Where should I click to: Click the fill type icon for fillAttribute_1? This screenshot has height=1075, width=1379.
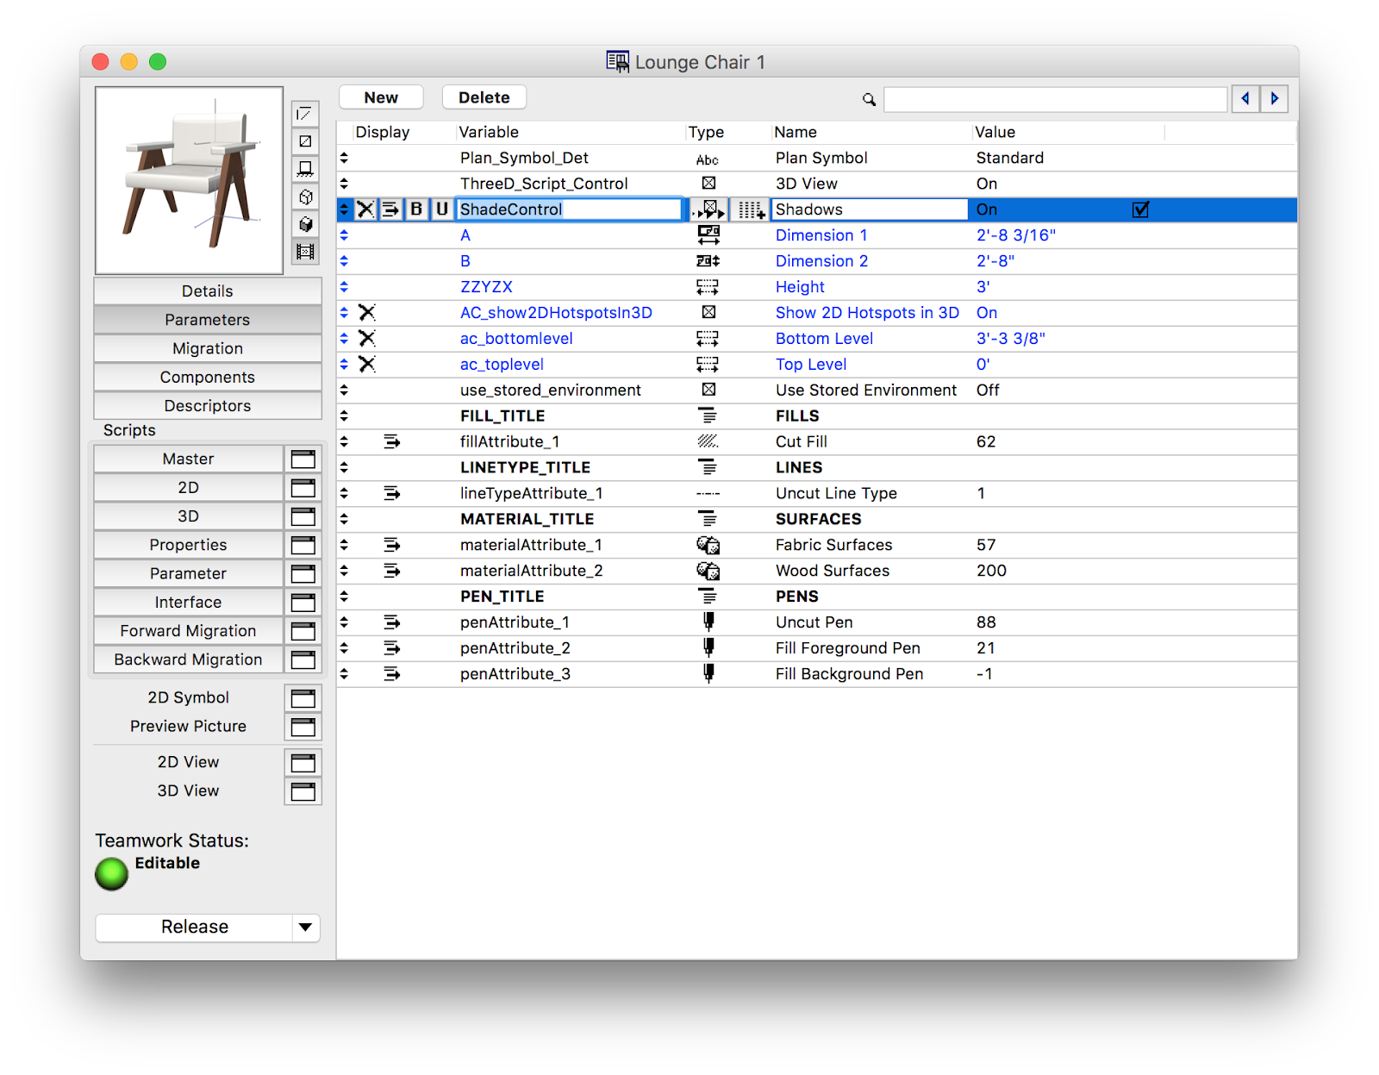pos(708,441)
